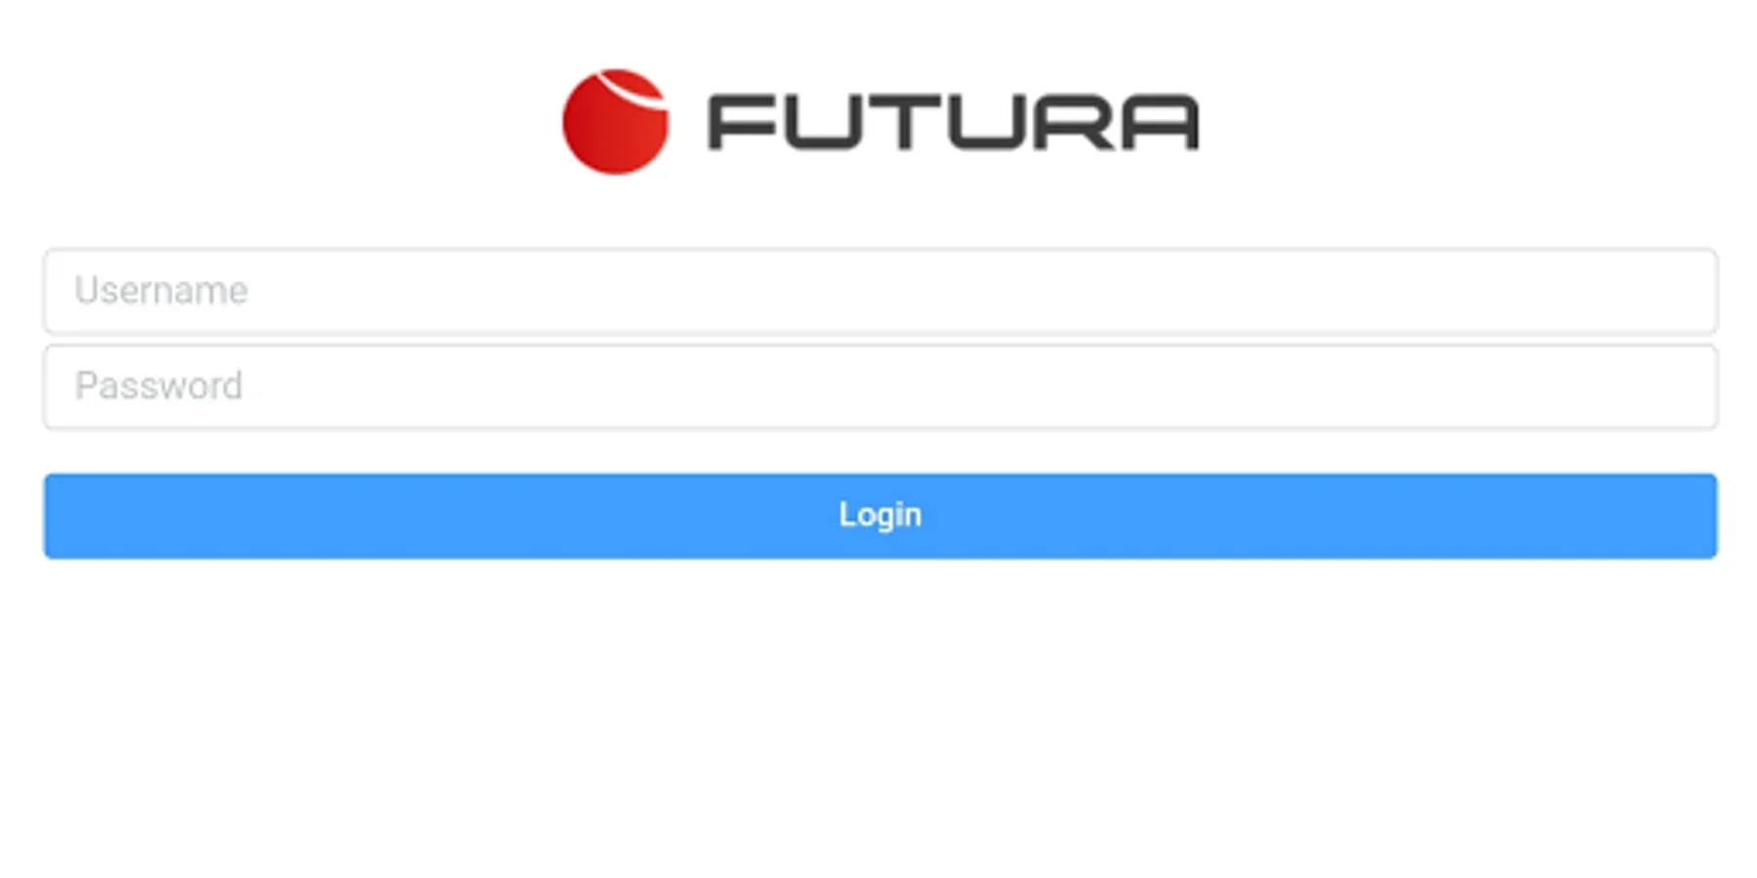1757x878 pixels.
Task: Click the Username placeholder text
Action: click(x=161, y=291)
